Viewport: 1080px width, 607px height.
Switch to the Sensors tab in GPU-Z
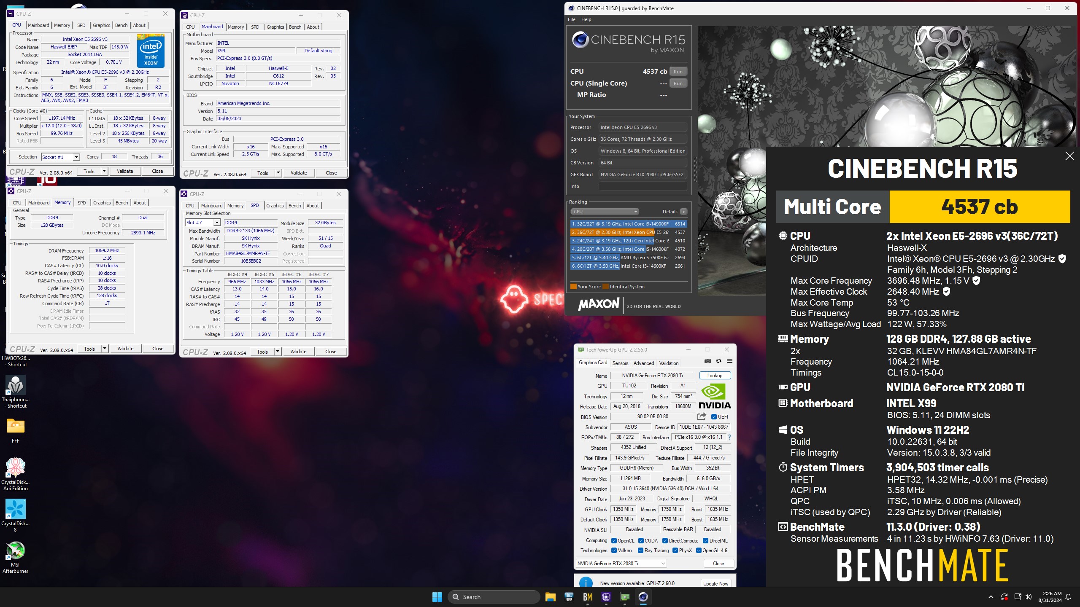620,363
